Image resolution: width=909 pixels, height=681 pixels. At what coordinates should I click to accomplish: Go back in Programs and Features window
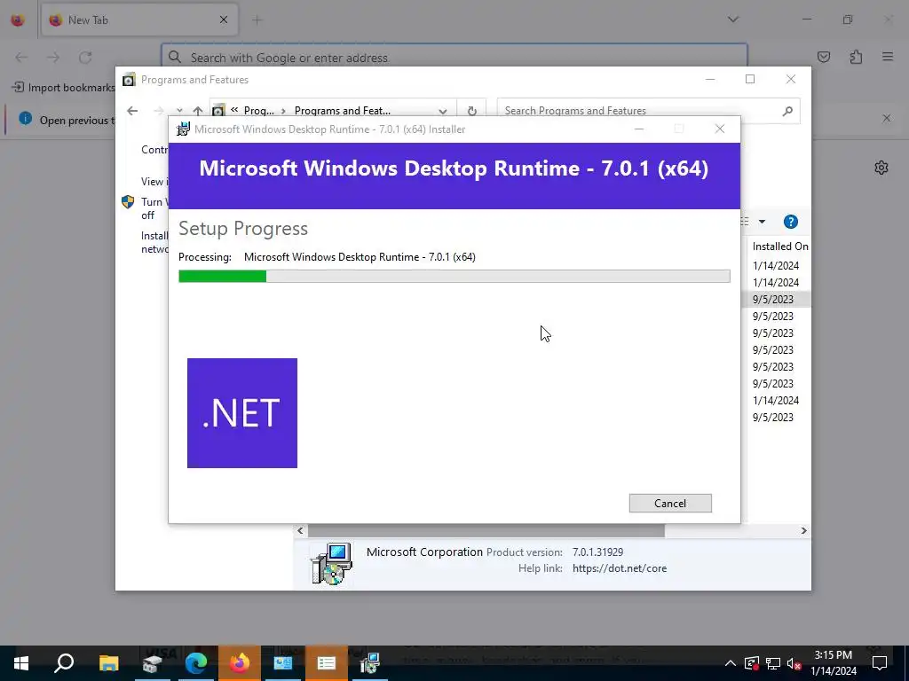[x=132, y=111]
